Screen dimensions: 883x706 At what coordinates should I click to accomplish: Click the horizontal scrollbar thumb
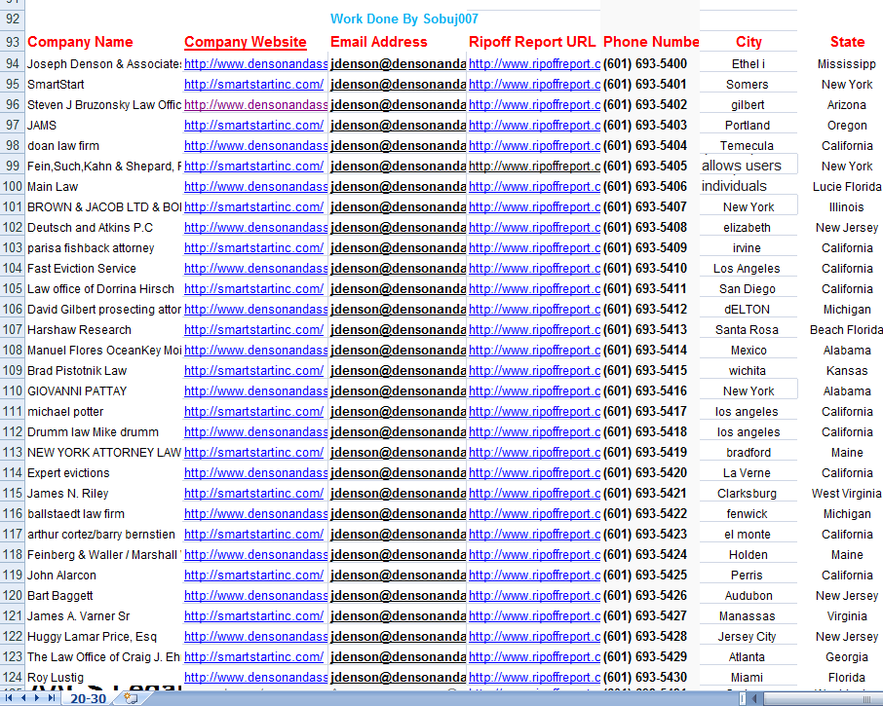click(x=819, y=697)
